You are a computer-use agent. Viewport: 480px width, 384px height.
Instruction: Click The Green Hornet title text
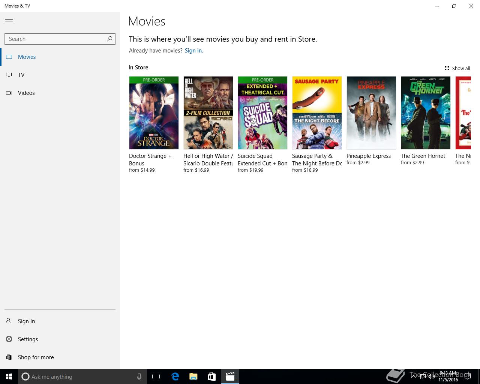(x=423, y=156)
